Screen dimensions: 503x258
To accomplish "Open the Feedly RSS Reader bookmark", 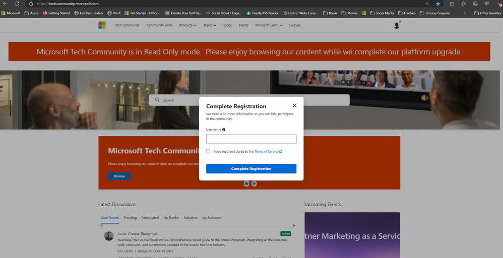I will pyautogui.click(x=263, y=13).
